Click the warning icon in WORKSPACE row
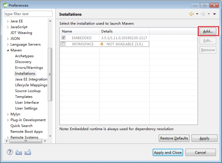This screenshot has width=222, height=163. pos(102,44)
